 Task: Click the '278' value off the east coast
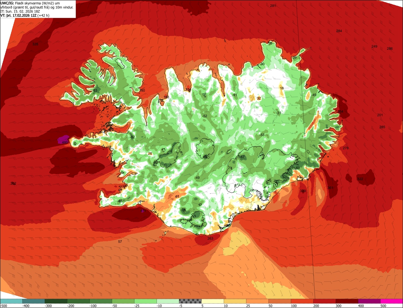[x=346, y=148]
